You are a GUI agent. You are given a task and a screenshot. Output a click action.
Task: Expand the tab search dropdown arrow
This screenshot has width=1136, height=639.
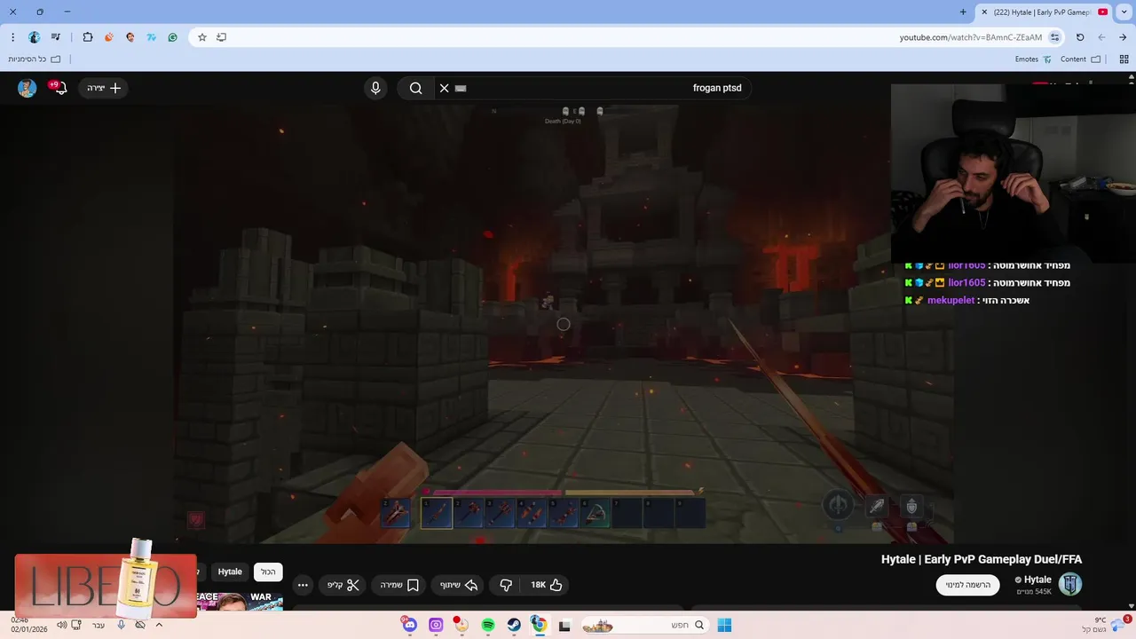coord(1124,12)
